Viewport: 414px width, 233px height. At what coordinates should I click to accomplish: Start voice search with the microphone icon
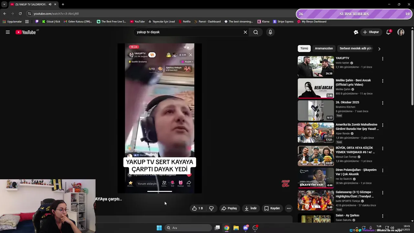(x=270, y=32)
